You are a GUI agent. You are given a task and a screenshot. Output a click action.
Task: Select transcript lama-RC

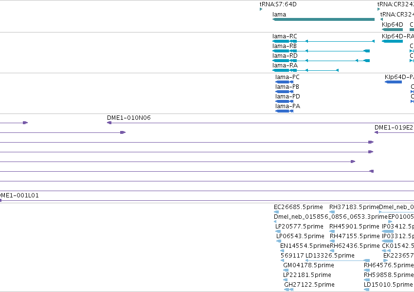click(x=285, y=36)
